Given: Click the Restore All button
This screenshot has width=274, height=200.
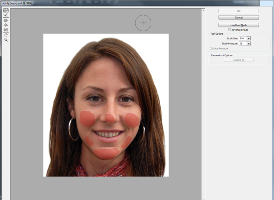Looking at the screenshot, I should point(238,60).
